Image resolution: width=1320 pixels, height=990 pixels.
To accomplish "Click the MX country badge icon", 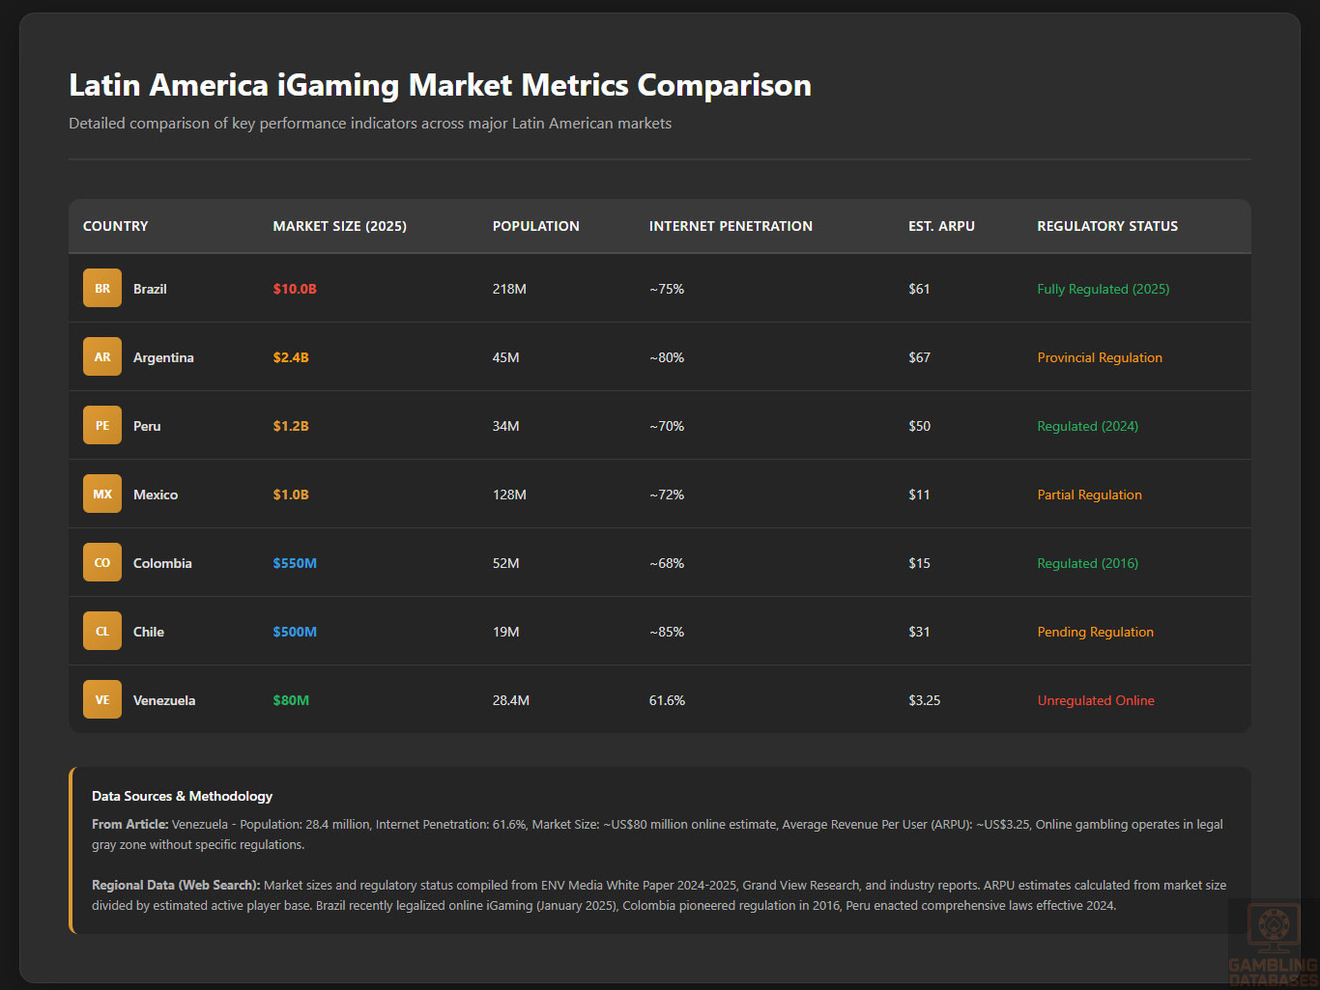I will coord(102,494).
